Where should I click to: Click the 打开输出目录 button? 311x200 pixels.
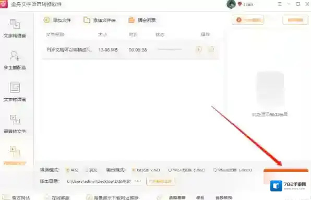(161, 181)
